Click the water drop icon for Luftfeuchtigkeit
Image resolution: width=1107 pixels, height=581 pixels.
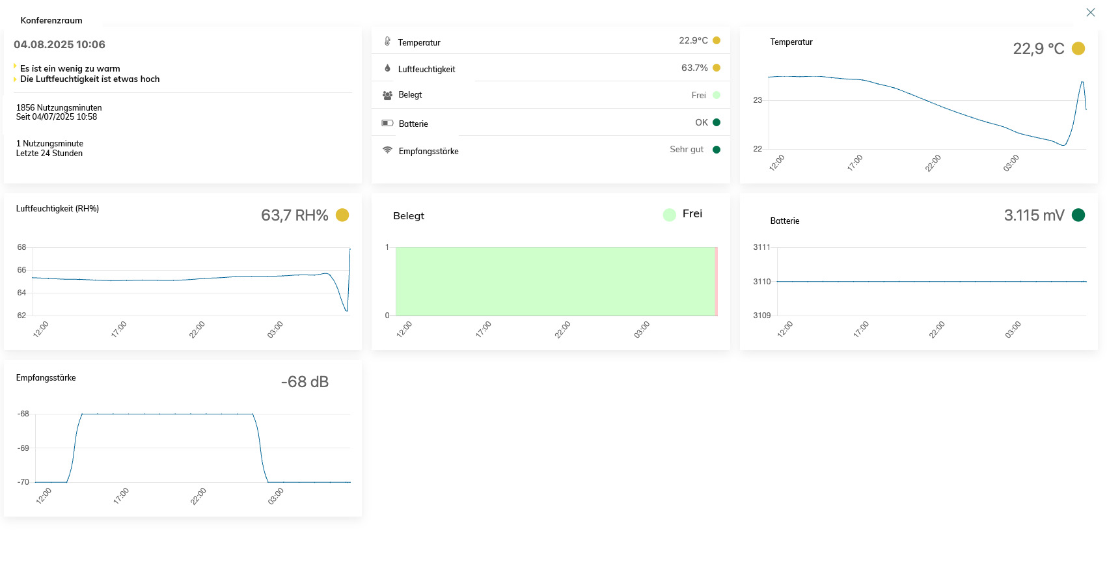click(x=387, y=68)
